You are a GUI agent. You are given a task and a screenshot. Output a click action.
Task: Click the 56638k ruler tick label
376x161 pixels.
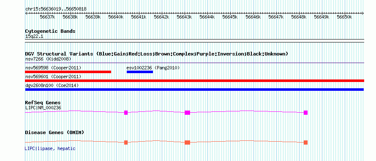70,17
